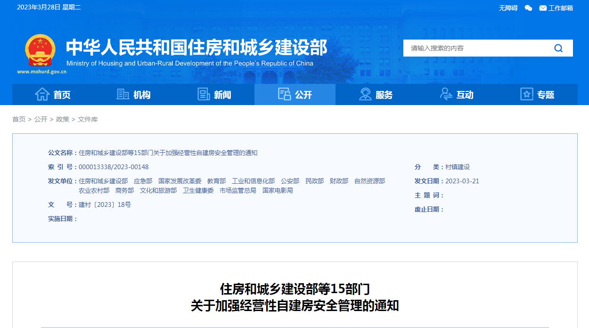Click the headset icon for 服务
The image size is (589, 328).
(365, 94)
